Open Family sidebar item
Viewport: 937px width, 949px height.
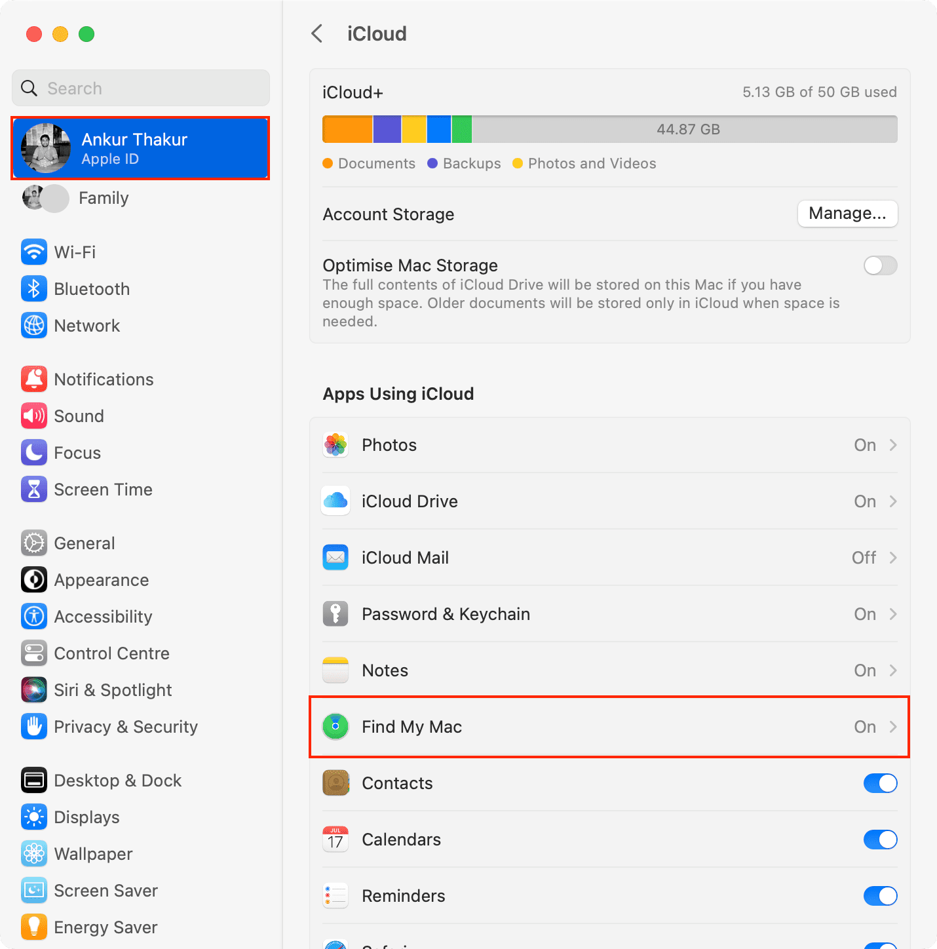click(x=140, y=198)
